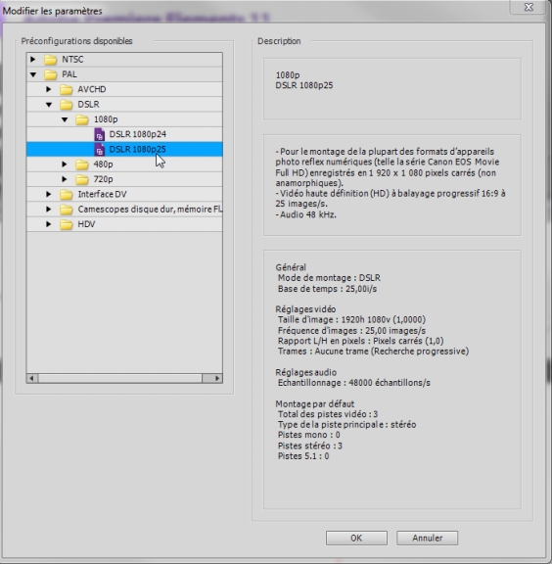This screenshot has width=552, height=564.
Task: Collapse the PAL tree node arrow
Action: pos(33,74)
